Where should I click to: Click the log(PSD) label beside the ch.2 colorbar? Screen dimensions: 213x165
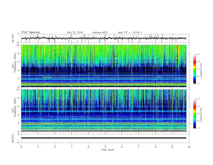click(x=201, y=115)
